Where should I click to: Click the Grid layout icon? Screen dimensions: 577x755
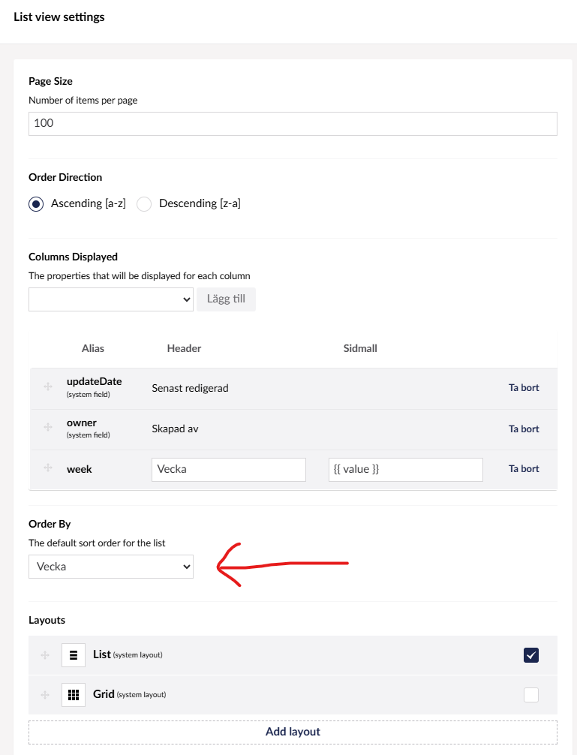pyautogui.click(x=74, y=695)
